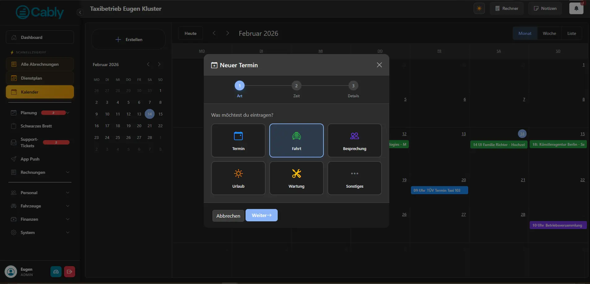Go to previous month in main calendar
Screen dimensions: 590x284
[x=214, y=33]
